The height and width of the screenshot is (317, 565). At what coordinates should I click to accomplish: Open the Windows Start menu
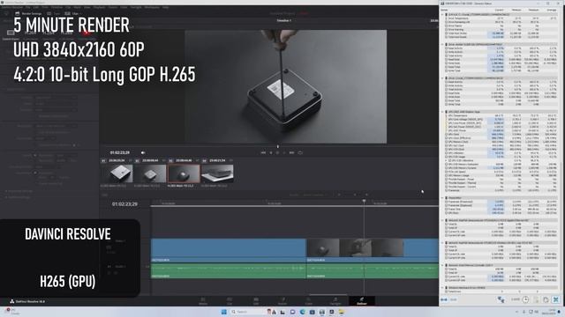coord(223,312)
